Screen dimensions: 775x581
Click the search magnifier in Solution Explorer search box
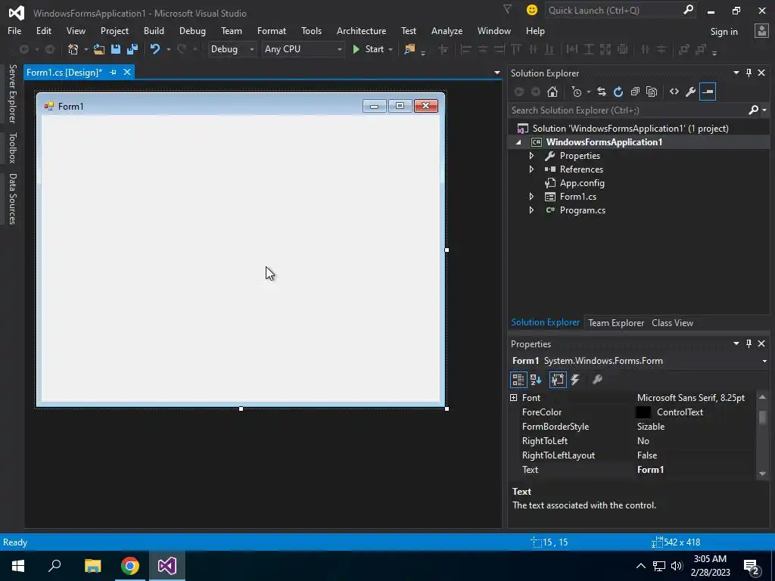pos(754,110)
